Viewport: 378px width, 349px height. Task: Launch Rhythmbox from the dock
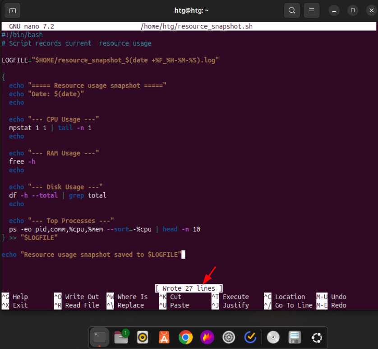coord(143,337)
